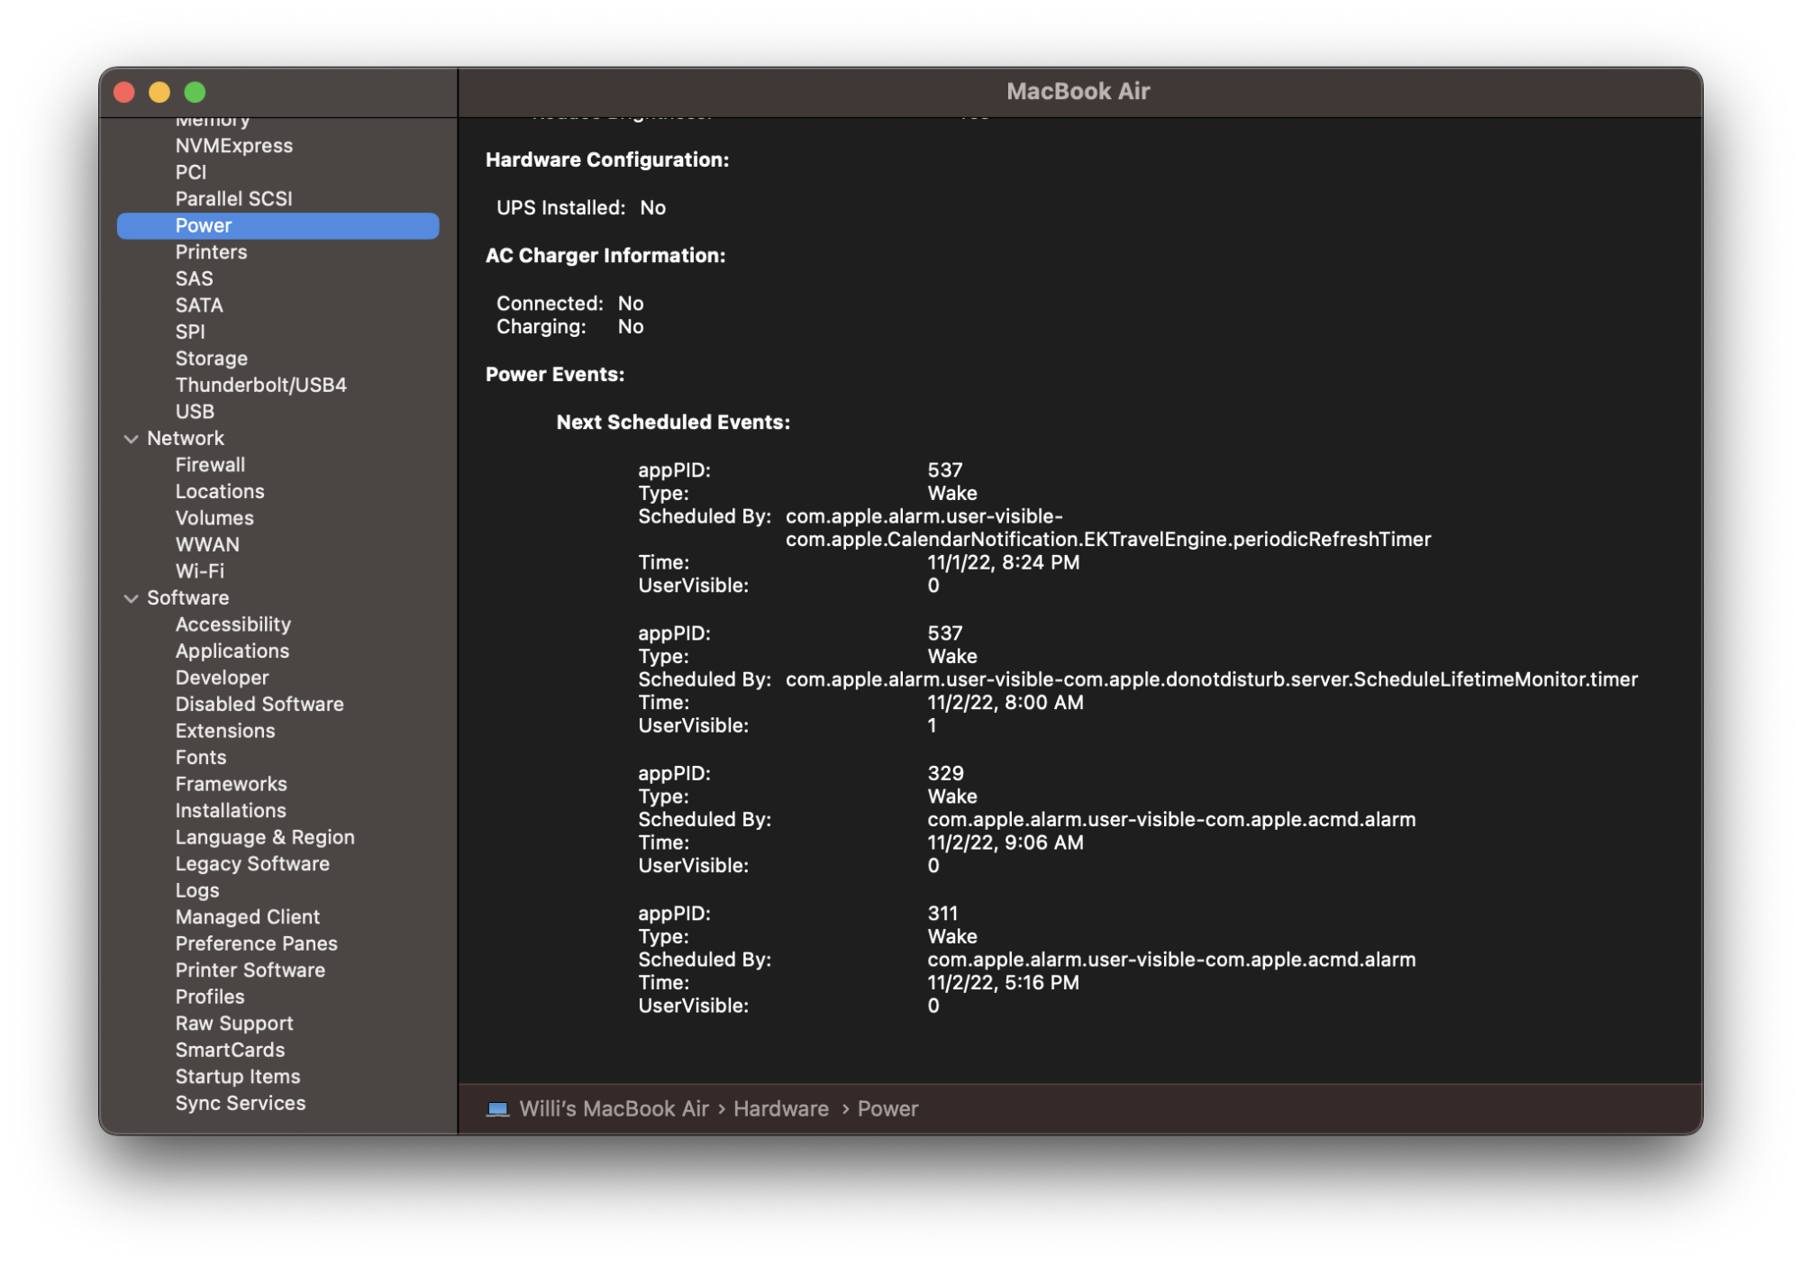
Task: Select Disabled Software in the sidebar
Action: tap(259, 704)
